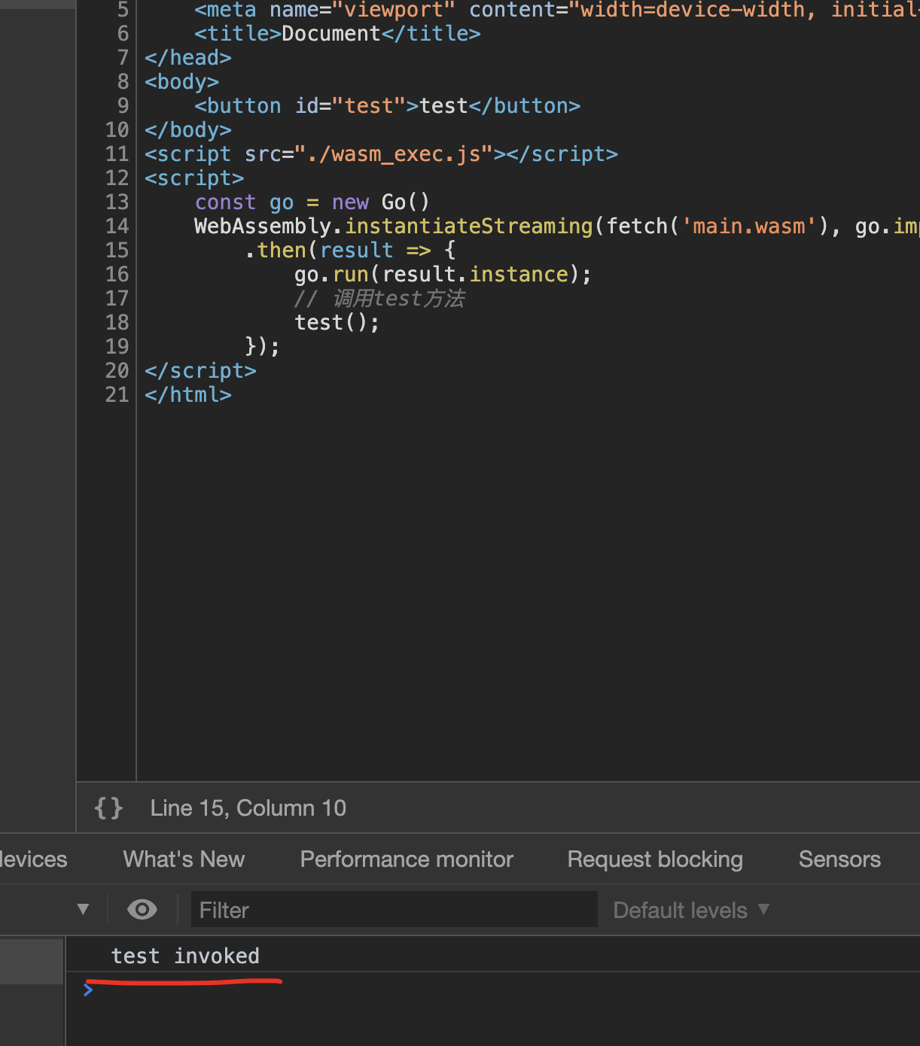Open the Sensors drawer tab
The width and height of the screenshot is (920, 1046).
pos(839,859)
